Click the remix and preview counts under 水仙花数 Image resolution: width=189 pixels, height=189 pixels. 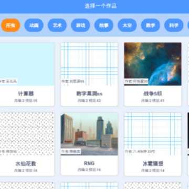pos(26,171)
